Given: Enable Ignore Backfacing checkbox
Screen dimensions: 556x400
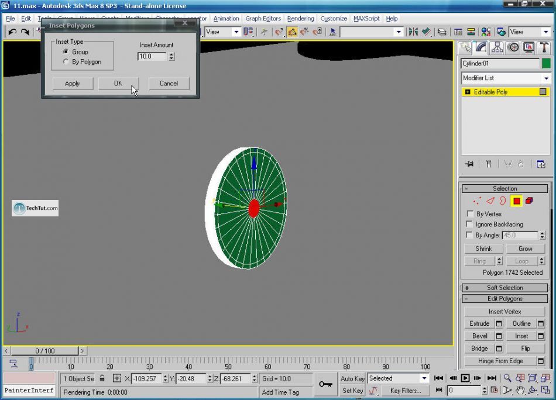Looking at the screenshot, I should [470, 225].
